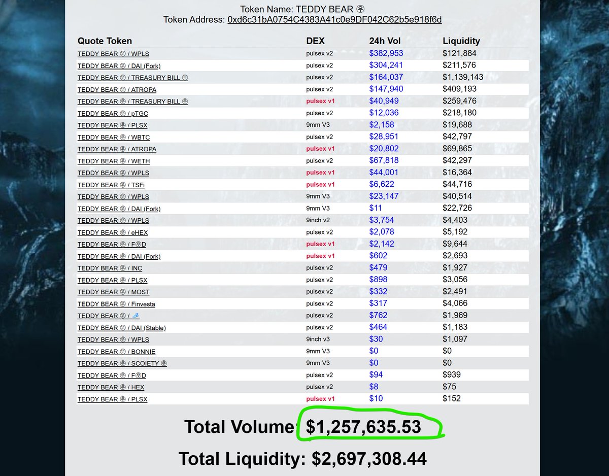609x476 pixels.
Task: Open the TEDDY BEAR / WBTC pair link
Action: tap(114, 138)
